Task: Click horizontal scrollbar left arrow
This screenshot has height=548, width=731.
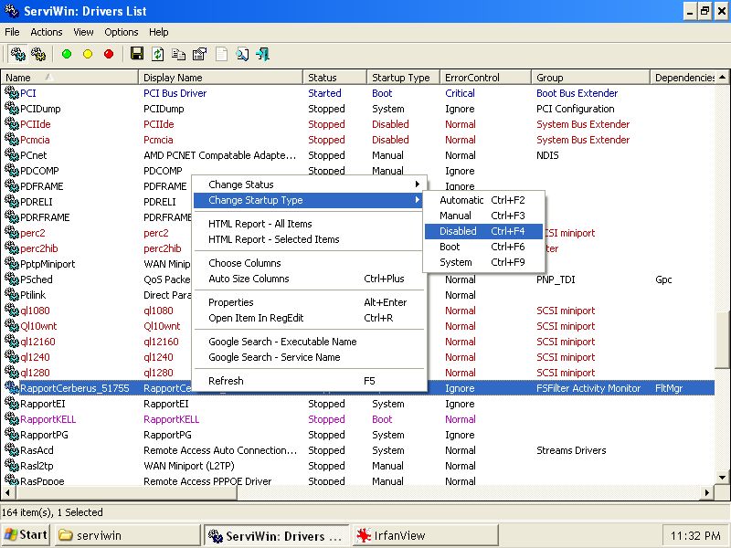Action: 7,492
